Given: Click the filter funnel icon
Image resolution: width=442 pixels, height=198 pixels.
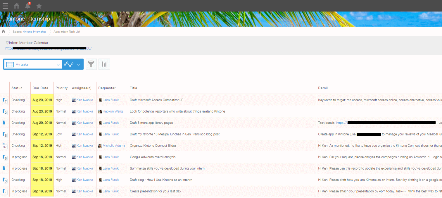Looking at the screenshot, I should (91, 64).
